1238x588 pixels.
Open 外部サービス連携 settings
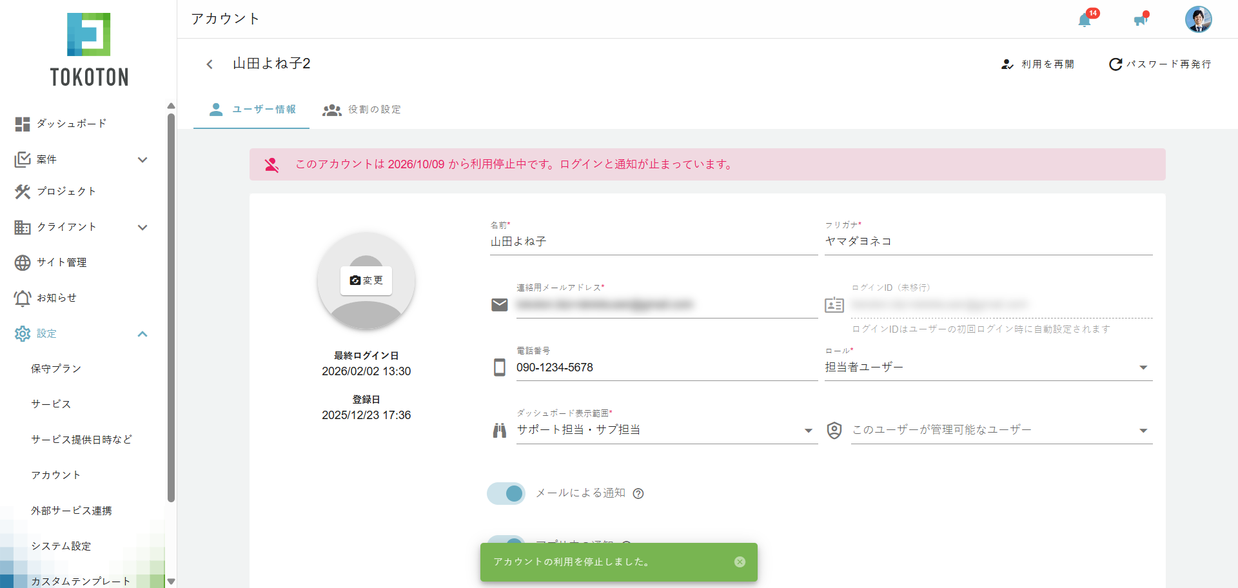[71, 511]
